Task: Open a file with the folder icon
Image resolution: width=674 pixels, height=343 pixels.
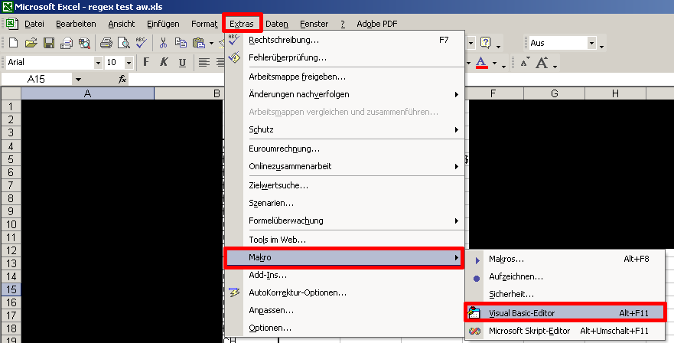Action: click(31, 43)
